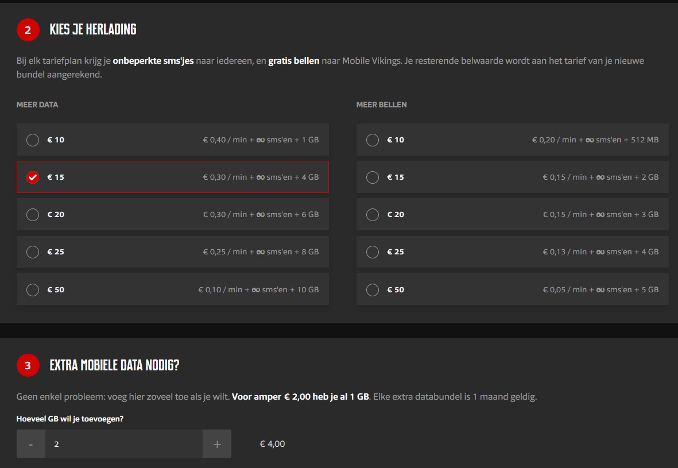Click the €4,00 extra data price
Viewport: 678px width, 468px height.
point(272,444)
